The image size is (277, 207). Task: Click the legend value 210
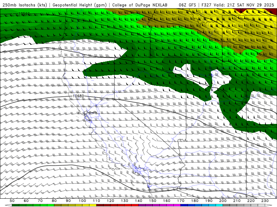pyautogui.click(x=237, y=201)
